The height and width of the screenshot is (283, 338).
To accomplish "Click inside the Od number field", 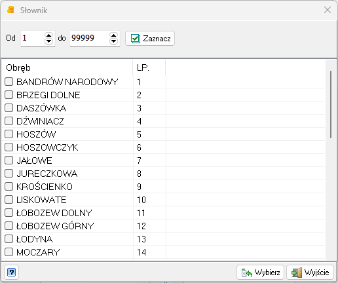I will [33, 38].
